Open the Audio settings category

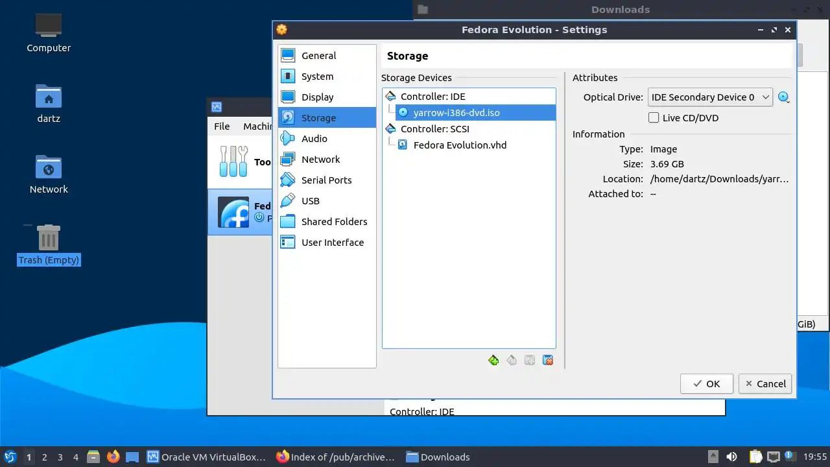click(327, 139)
